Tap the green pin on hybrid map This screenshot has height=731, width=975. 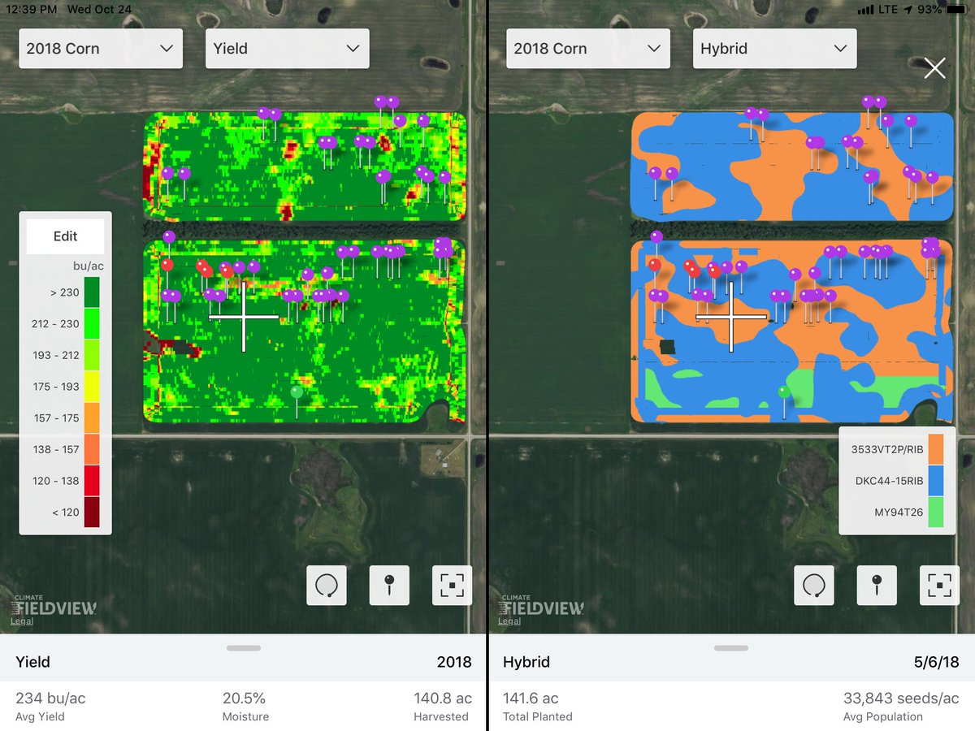point(784,392)
